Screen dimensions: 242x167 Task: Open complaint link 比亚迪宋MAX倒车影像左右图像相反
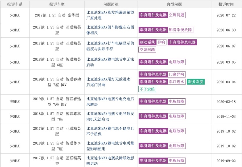pos(110,30)
